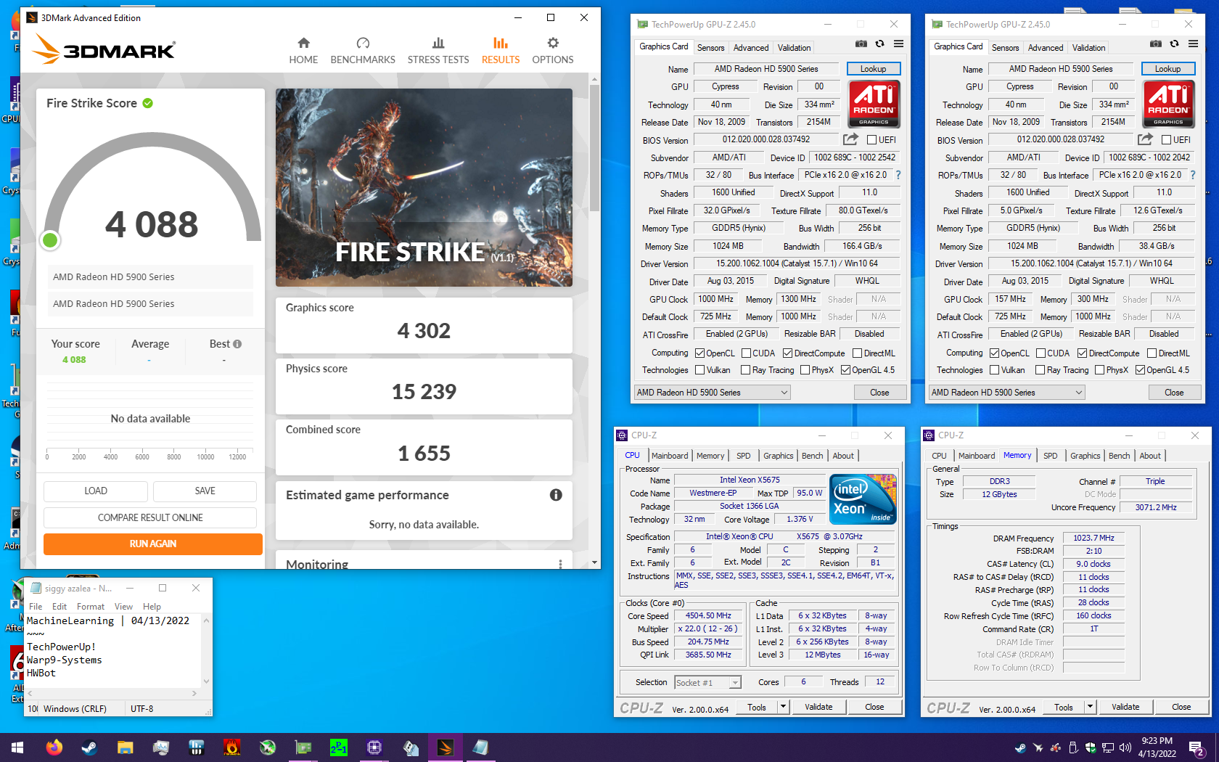Refresh sensors in right GPU-Z window

(x=1175, y=44)
